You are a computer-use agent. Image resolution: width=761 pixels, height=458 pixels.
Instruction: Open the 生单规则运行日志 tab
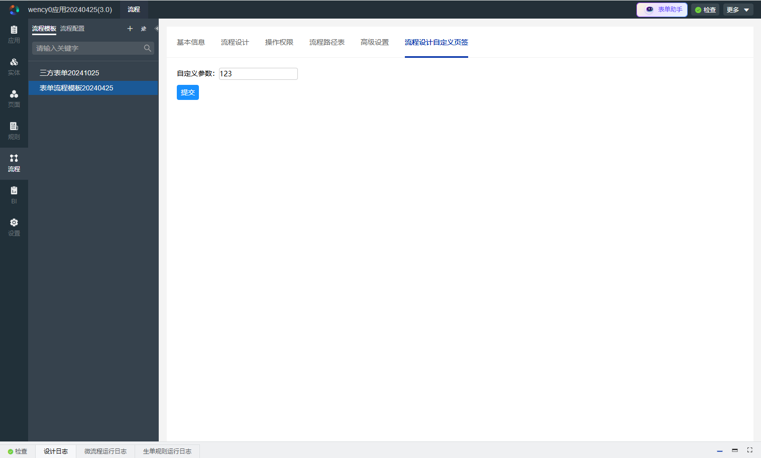tap(167, 451)
